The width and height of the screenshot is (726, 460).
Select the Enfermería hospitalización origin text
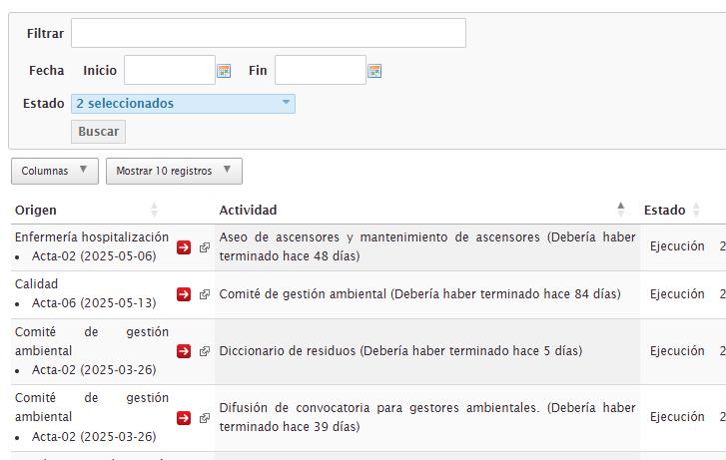(92, 236)
